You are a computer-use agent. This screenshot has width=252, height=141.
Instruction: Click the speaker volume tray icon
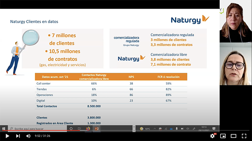point(188,129)
